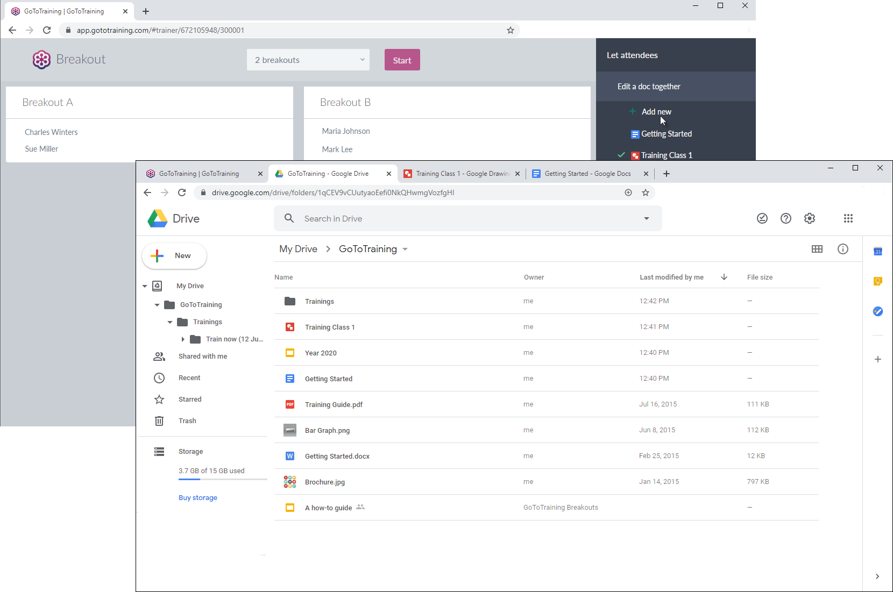Open Trash in Drive sidebar
The width and height of the screenshot is (893, 592).
(x=187, y=421)
